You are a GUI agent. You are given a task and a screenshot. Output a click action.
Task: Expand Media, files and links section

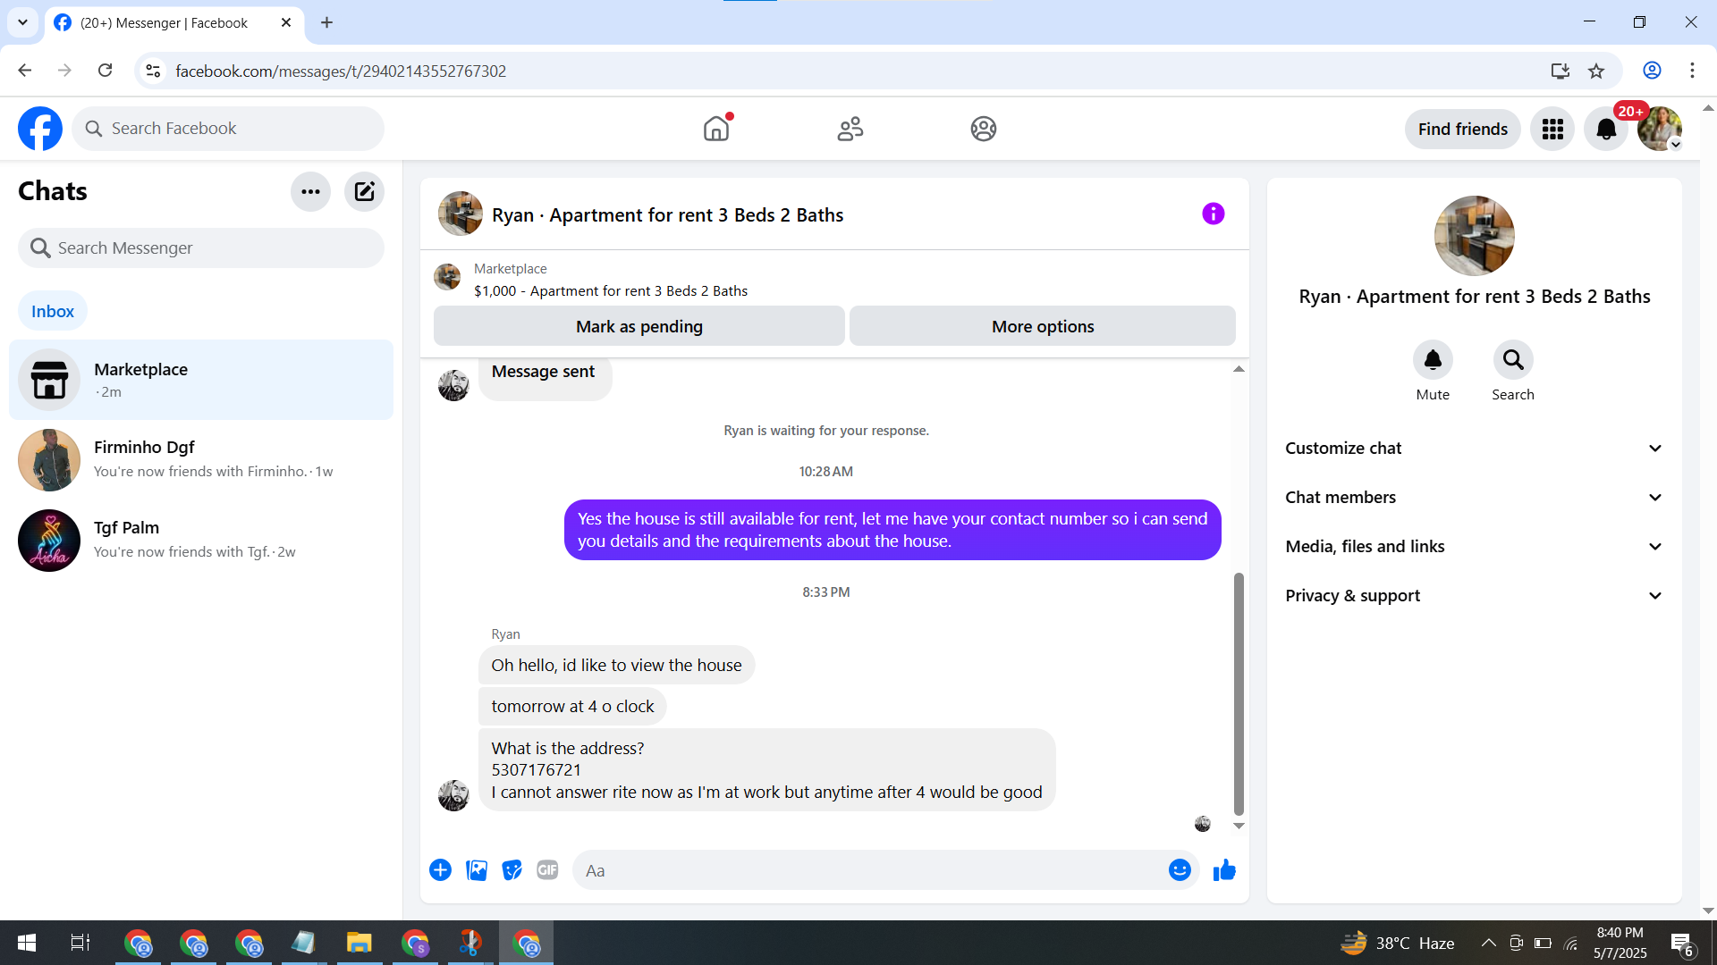pyautogui.click(x=1474, y=547)
